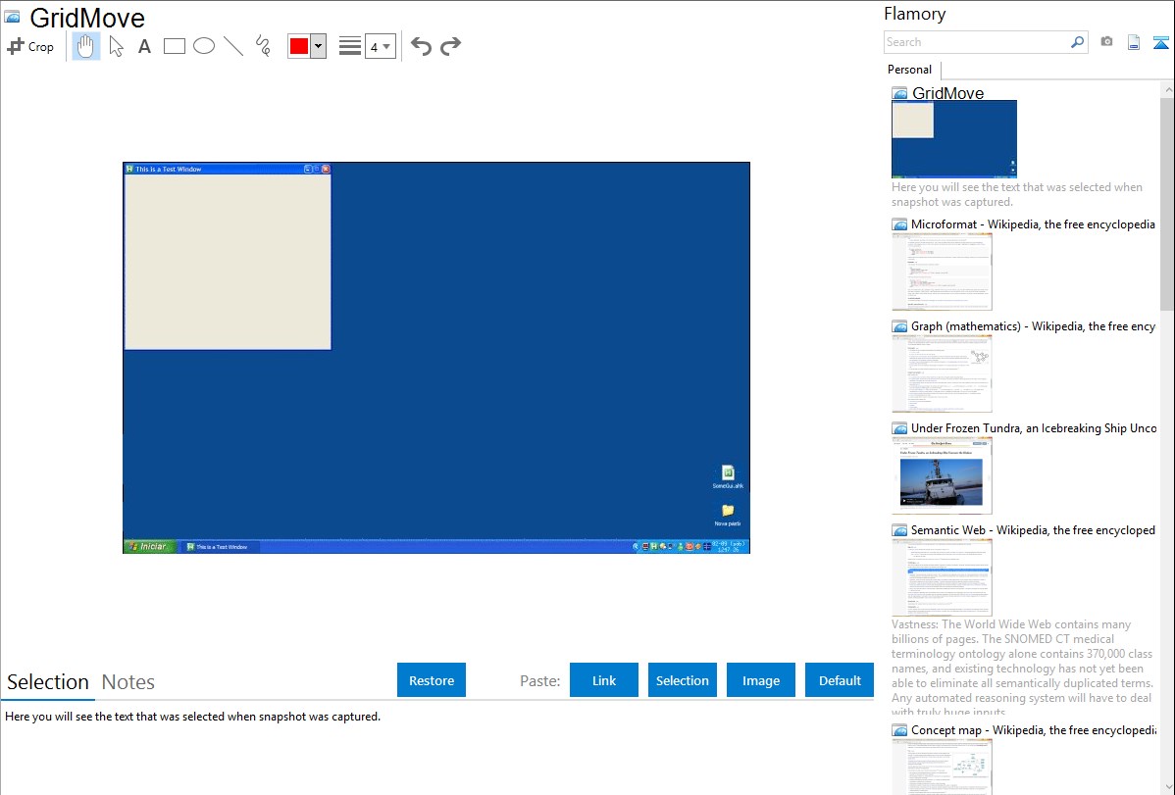The image size is (1175, 795).
Task: Open the Under Frozen Tundra snapshot thumbnail
Action: coord(942,475)
